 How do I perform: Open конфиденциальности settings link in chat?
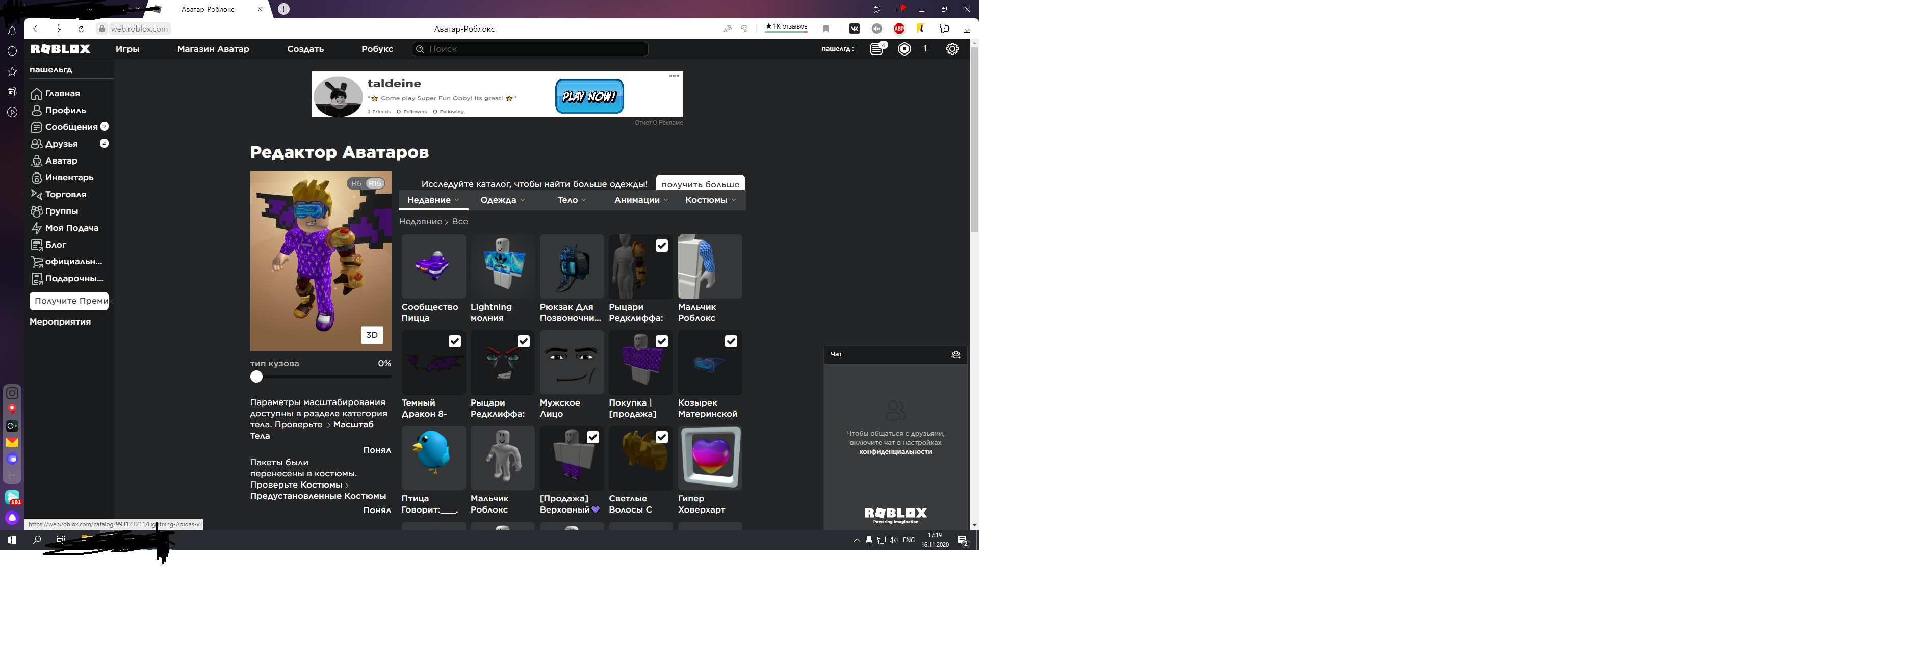896,452
